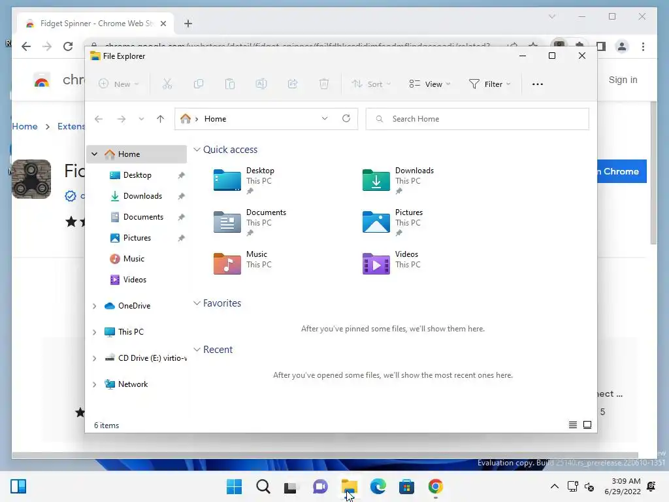Open Chrome's three-dot menu
The height and width of the screenshot is (502, 669).
(643, 46)
